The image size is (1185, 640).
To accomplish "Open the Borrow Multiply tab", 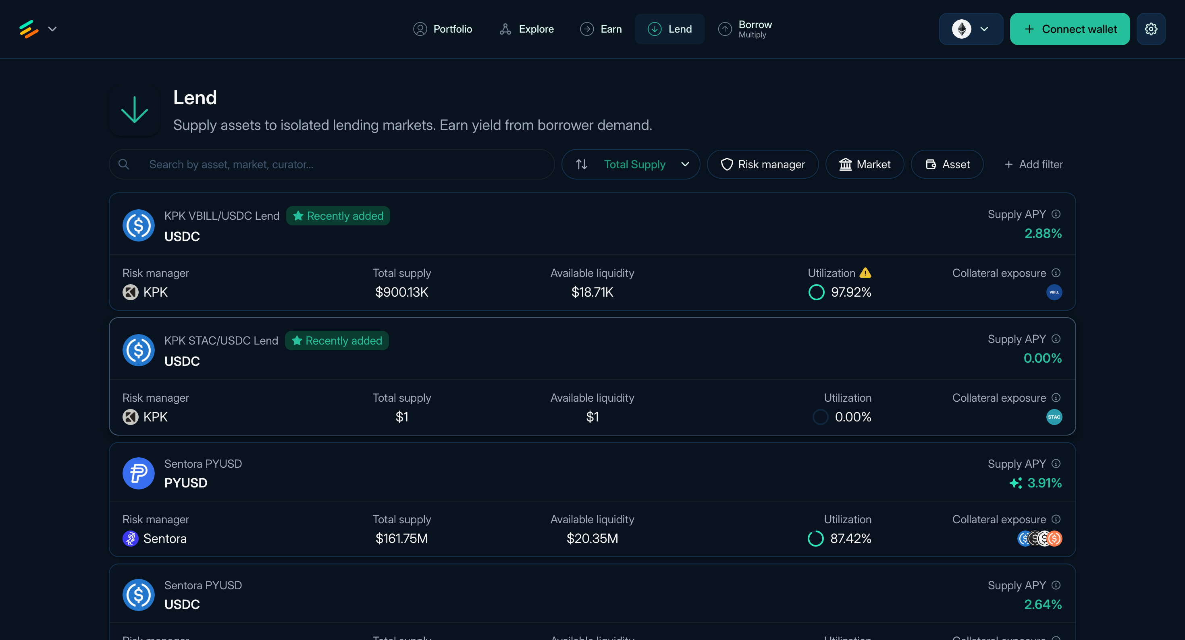I will click(745, 29).
